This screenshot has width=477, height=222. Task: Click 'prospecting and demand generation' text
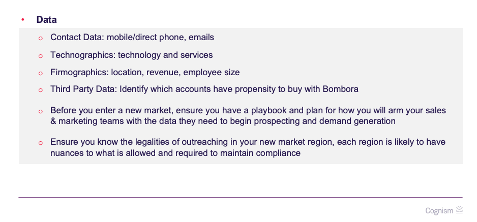(x=324, y=121)
